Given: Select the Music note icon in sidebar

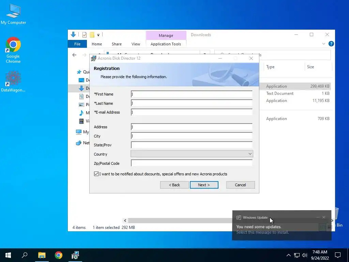Looking at the screenshot, I should [81, 113].
